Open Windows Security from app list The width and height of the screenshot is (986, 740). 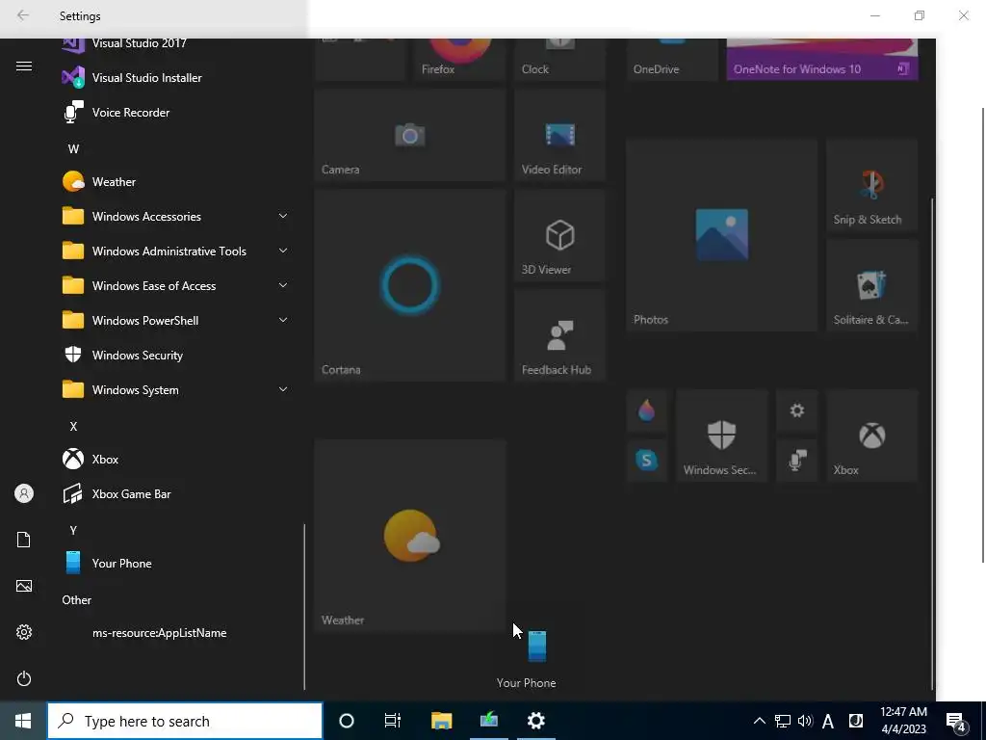tap(176, 355)
